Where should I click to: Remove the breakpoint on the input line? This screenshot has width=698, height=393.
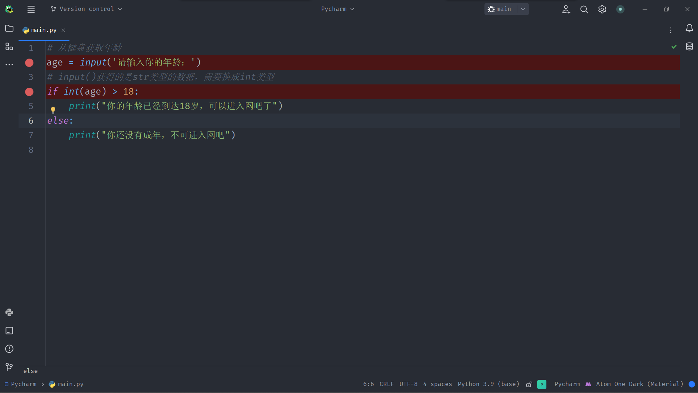click(29, 63)
